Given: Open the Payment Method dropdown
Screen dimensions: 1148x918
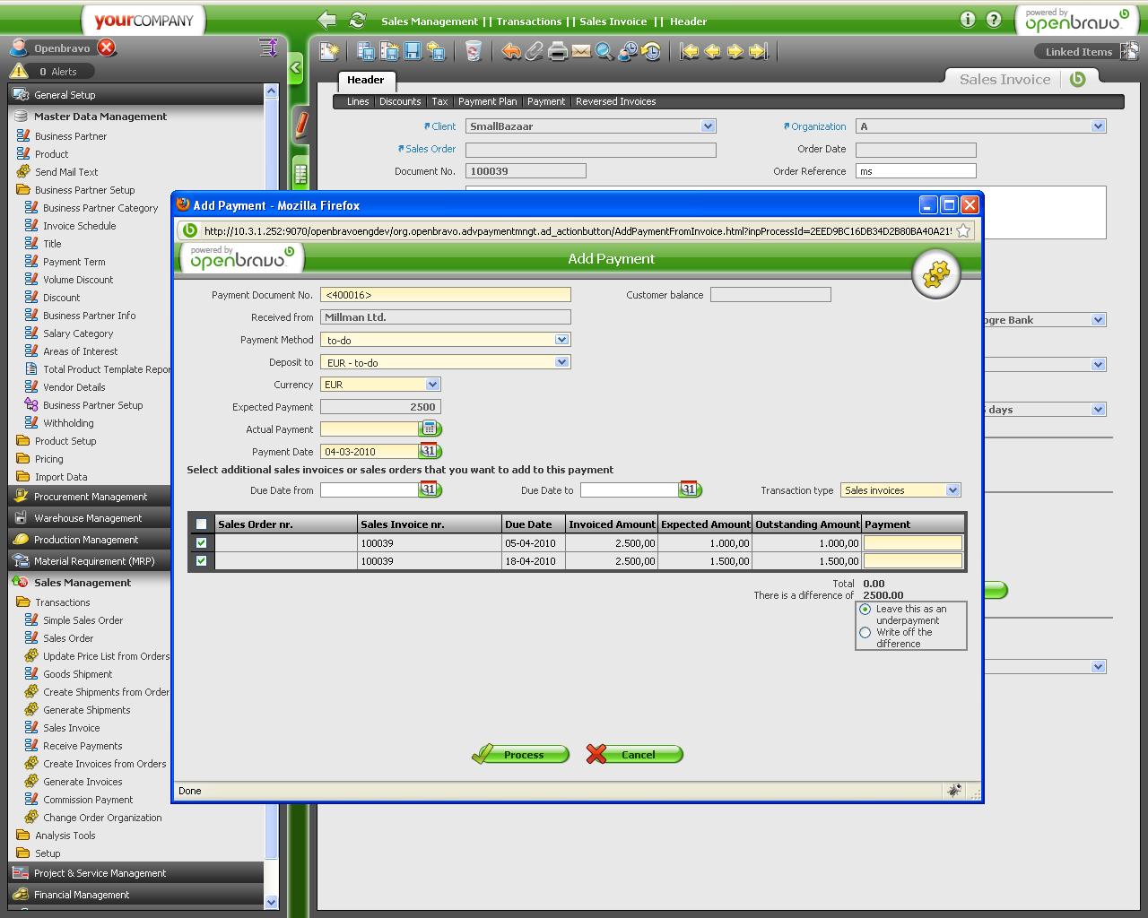Looking at the screenshot, I should tap(561, 340).
